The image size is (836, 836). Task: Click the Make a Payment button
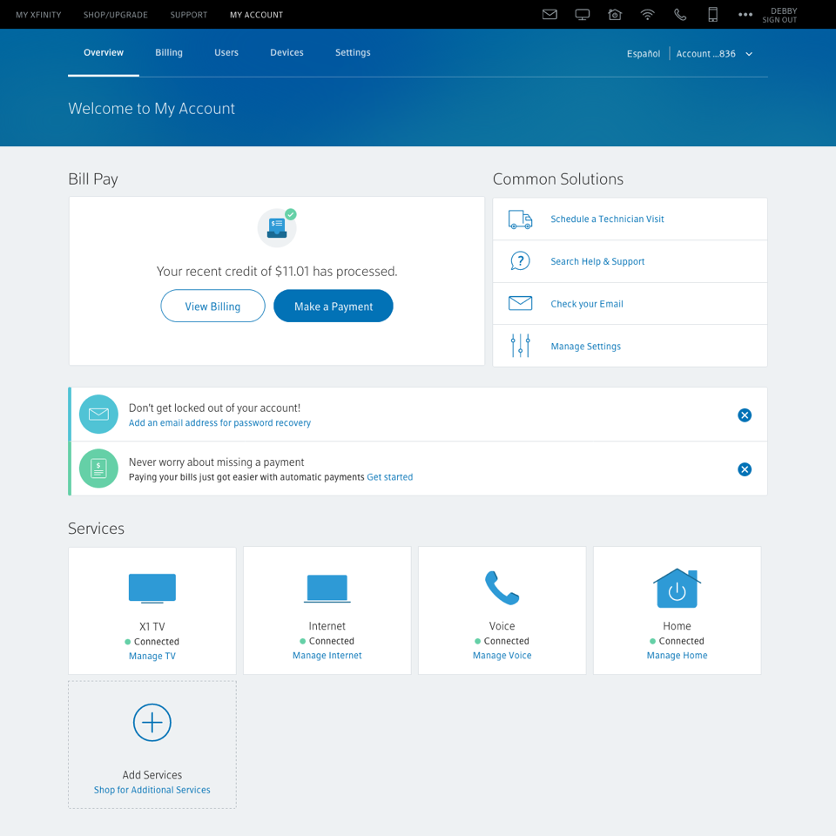point(334,306)
